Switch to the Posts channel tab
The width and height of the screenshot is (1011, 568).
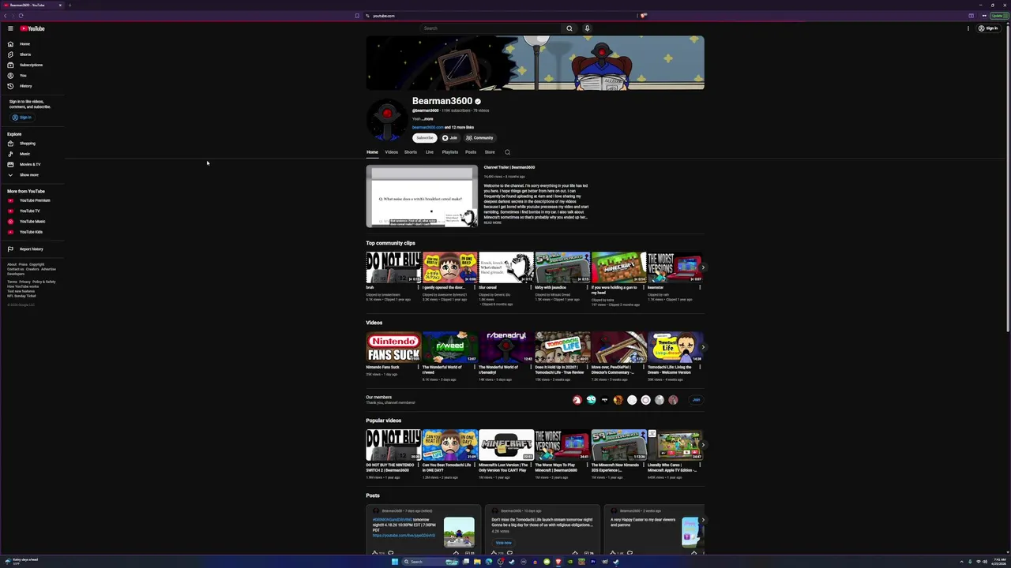tap(471, 152)
